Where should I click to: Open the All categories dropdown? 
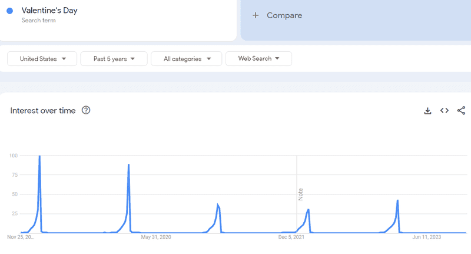click(186, 58)
